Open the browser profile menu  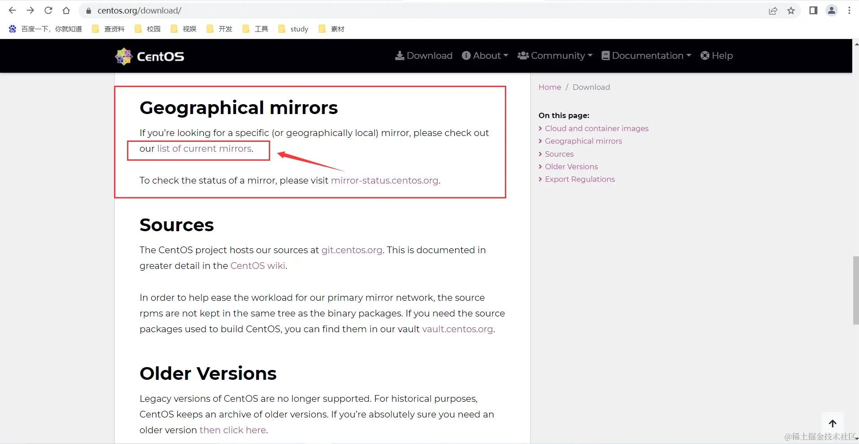click(x=832, y=10)
